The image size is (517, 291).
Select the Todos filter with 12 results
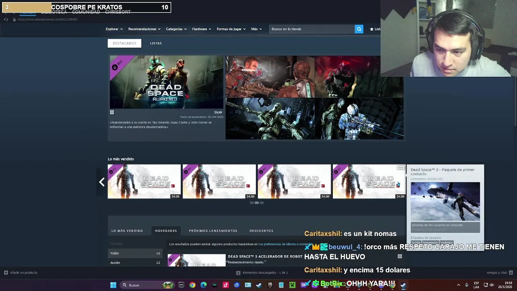pyautogui.click(x=135, y=253)
